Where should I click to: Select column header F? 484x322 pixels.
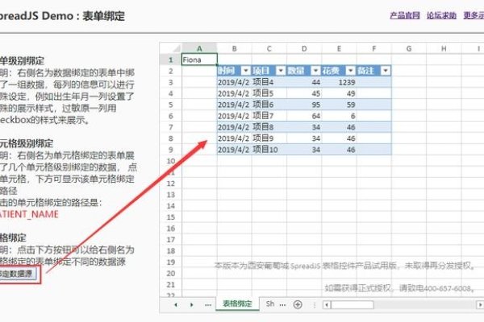tap(373, 48)
